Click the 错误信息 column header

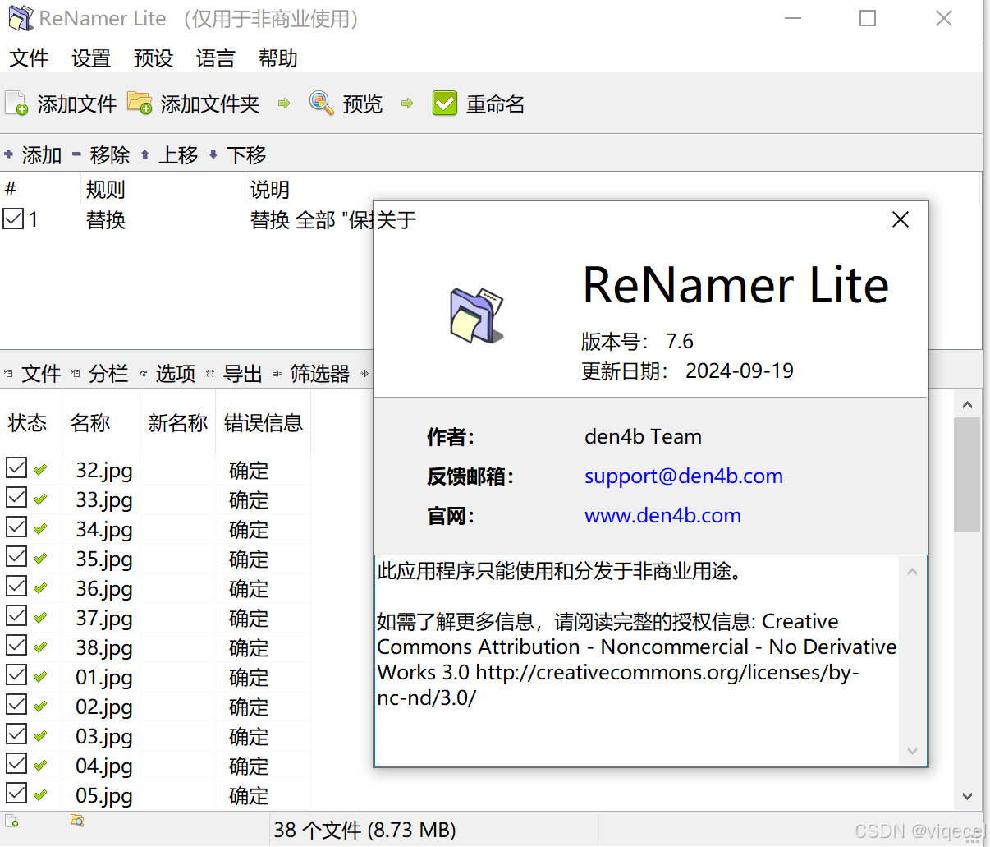[264, 423]
